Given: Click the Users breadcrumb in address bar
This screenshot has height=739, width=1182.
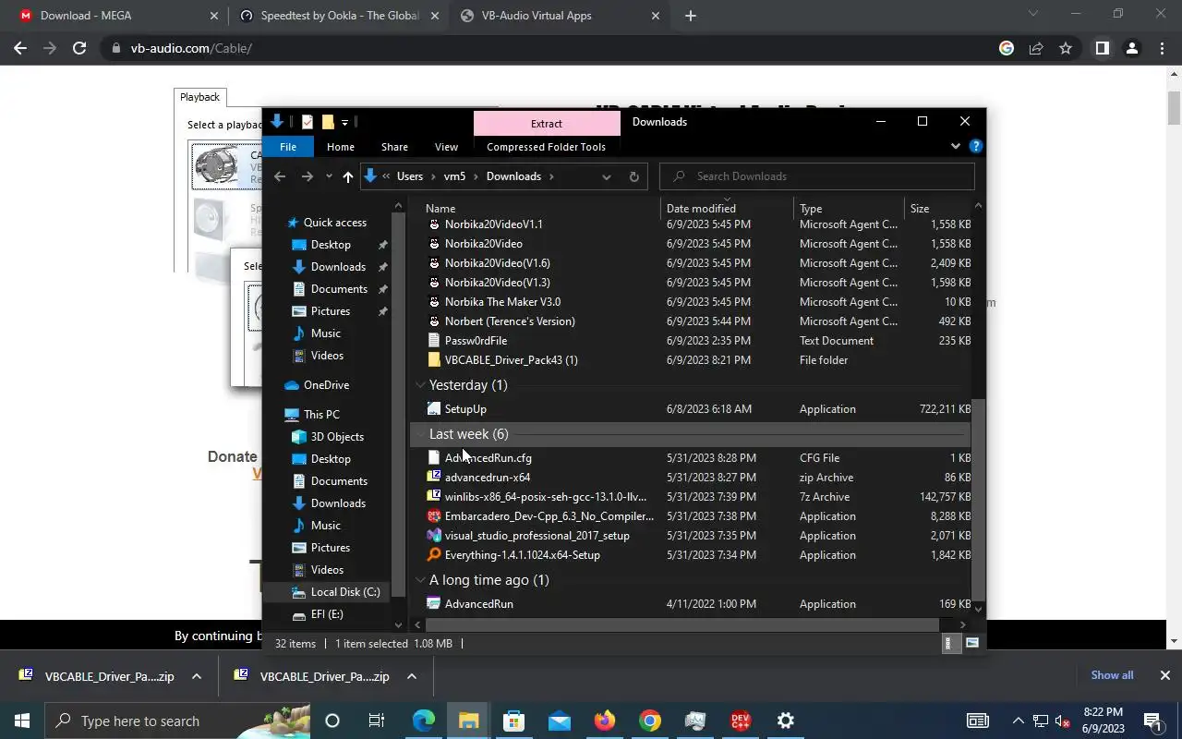Looking at the screenshot, I should pos(410,176).
